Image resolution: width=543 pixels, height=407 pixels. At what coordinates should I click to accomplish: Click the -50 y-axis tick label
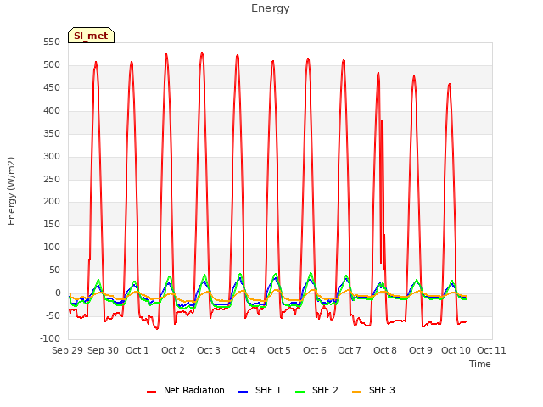53,315
